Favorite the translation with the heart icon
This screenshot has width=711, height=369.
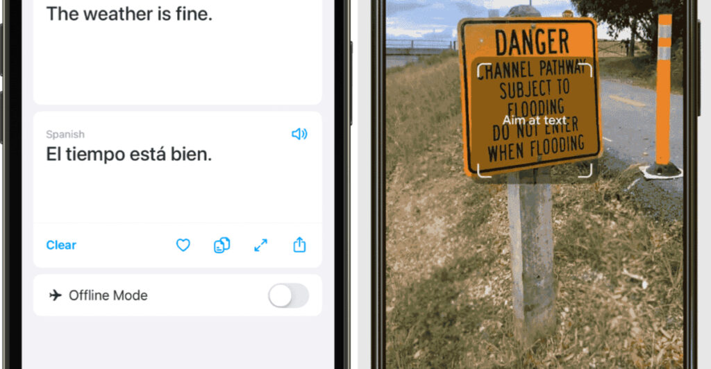click(183, 245)
